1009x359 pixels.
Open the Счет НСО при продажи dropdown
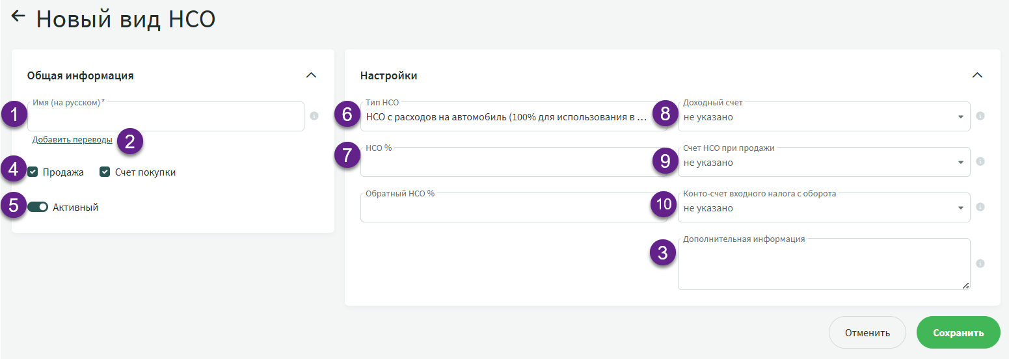pyautogui.click(x=824, y=163)
